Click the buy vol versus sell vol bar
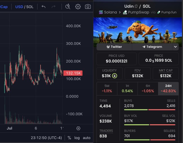The height and width of the screenshot is (143, 183). coord(150,125)
